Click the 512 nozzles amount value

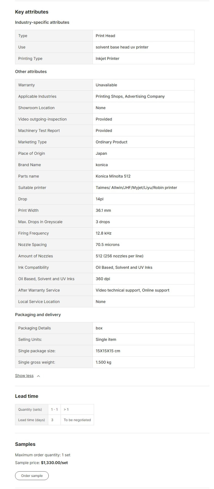pos(119,256)
